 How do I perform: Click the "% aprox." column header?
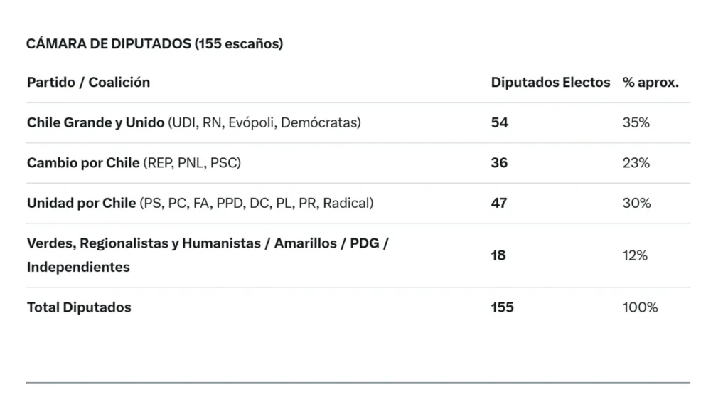pyautogui.click(x=651, y=83)
